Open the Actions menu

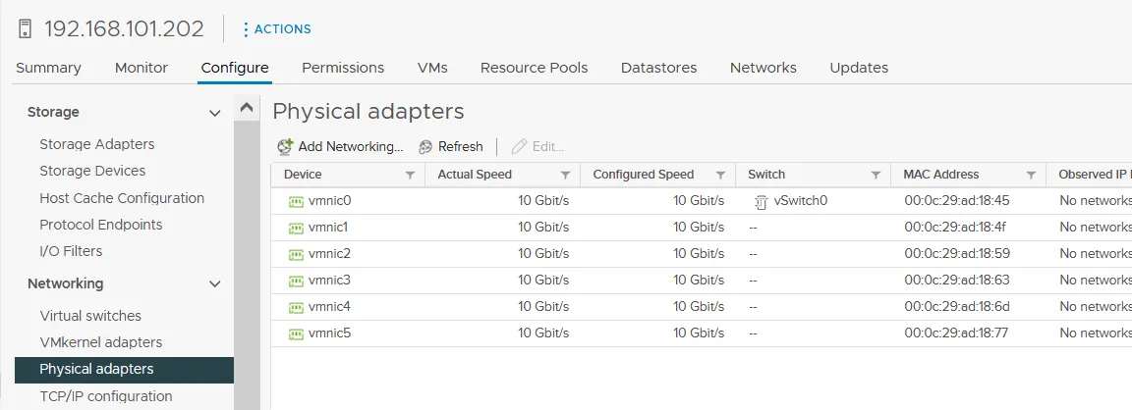[276, 29]
